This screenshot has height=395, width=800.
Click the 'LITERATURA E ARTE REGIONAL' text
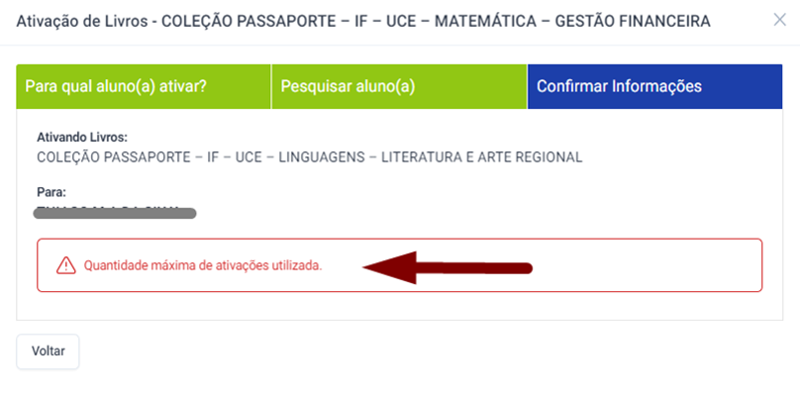(482, 157)
